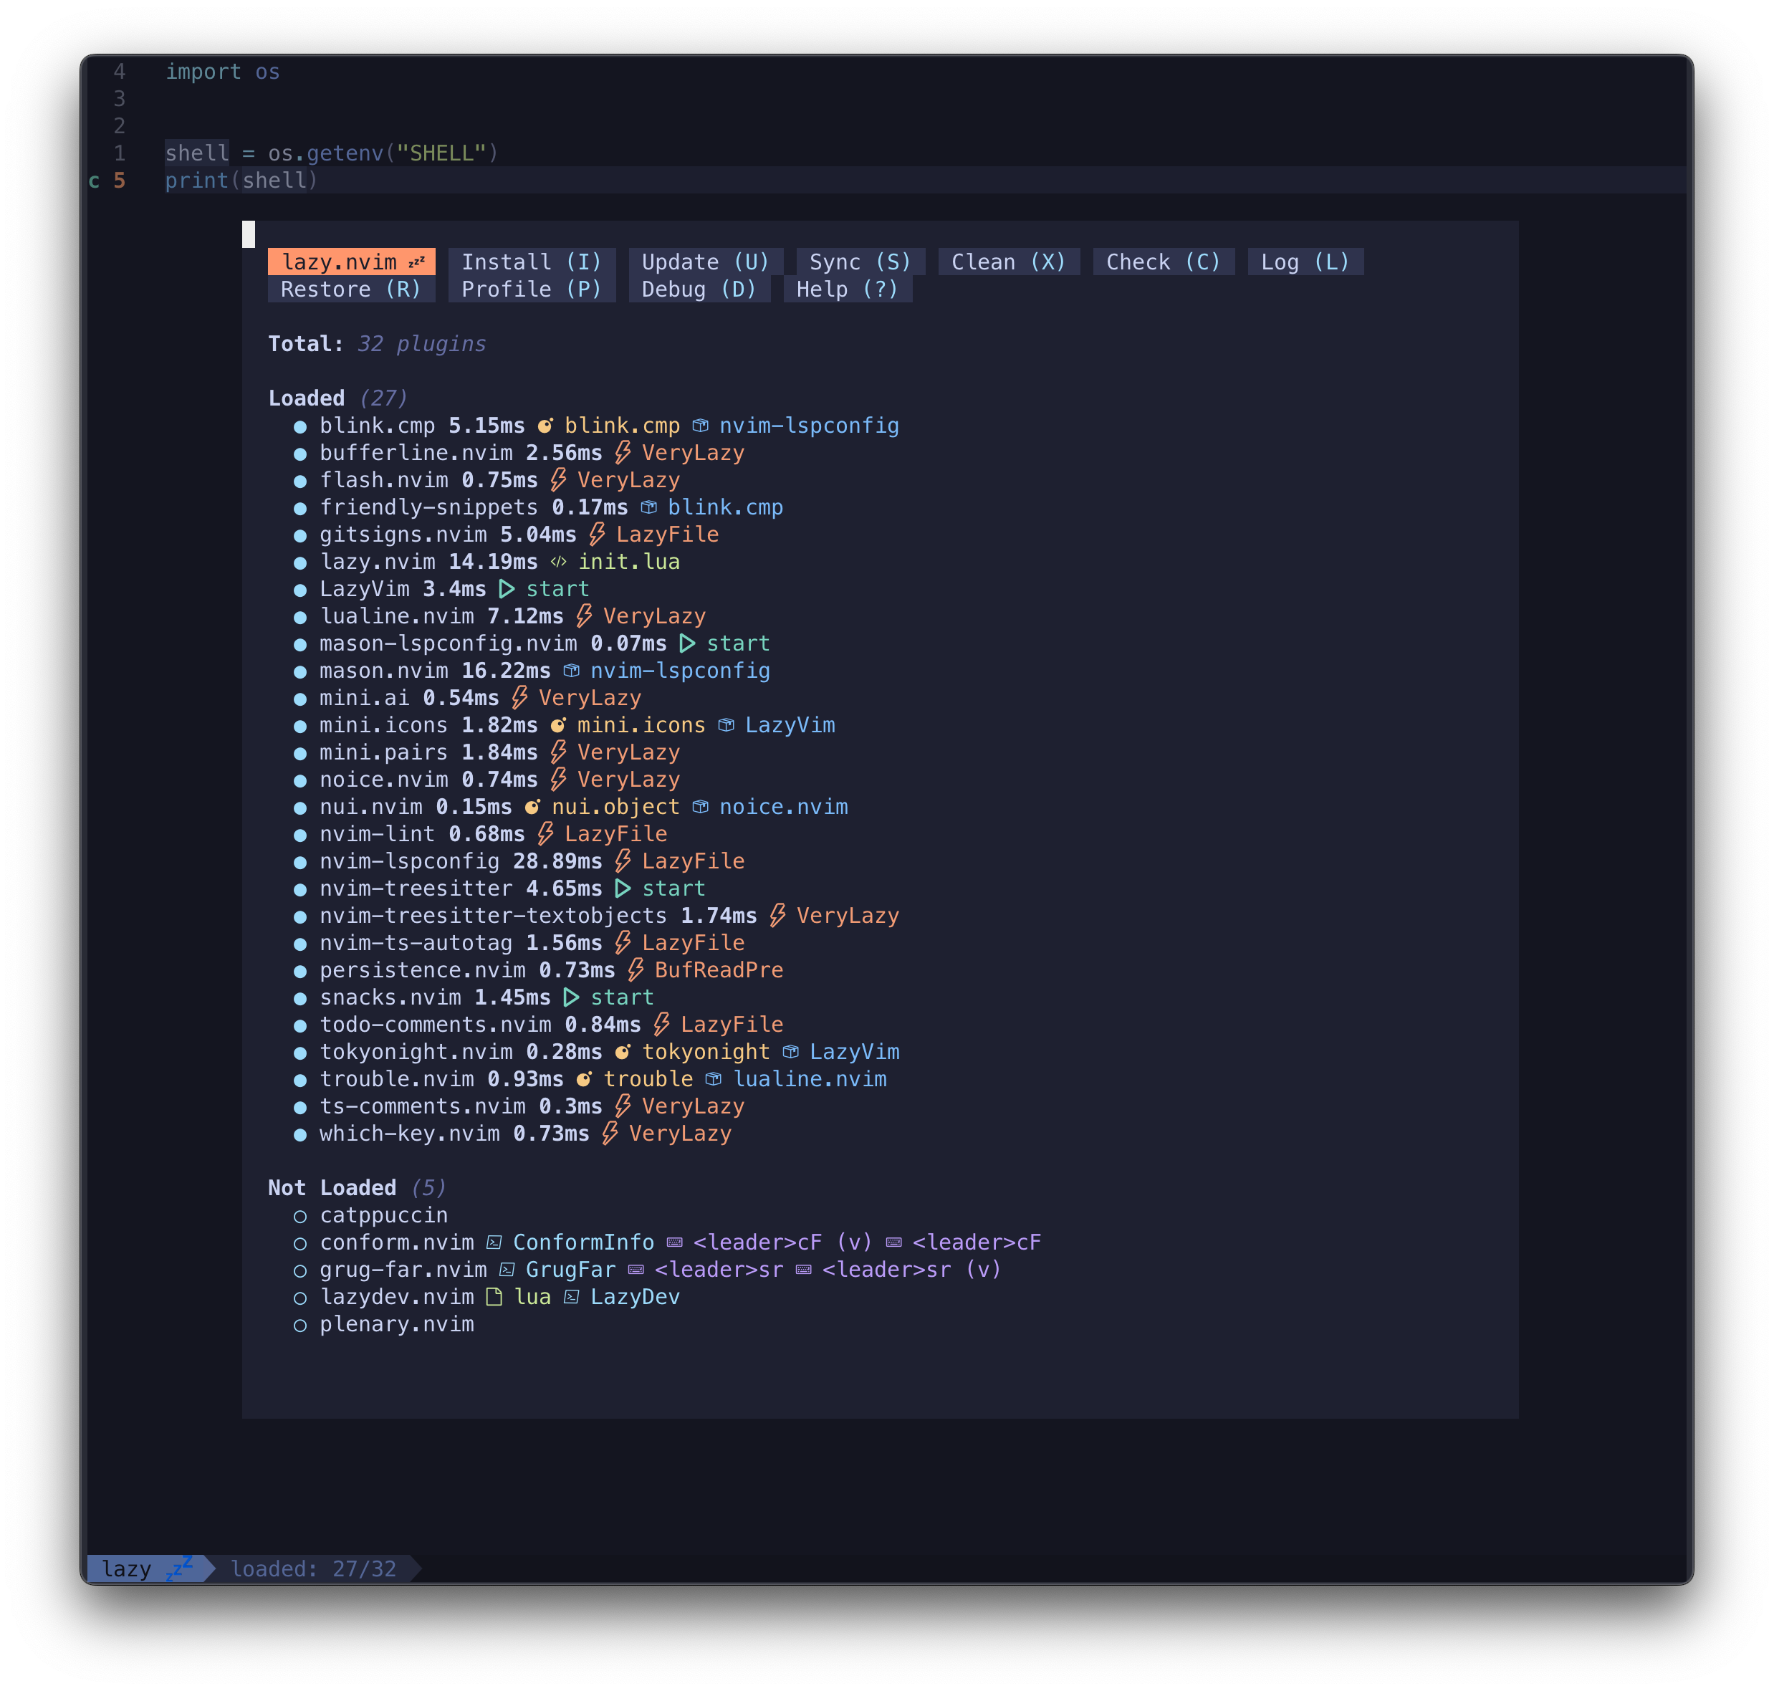Click the lightning icon on nvim-lspconfig row
1774x1691 pixels.
pyautogui.click(x=623, y=861)
